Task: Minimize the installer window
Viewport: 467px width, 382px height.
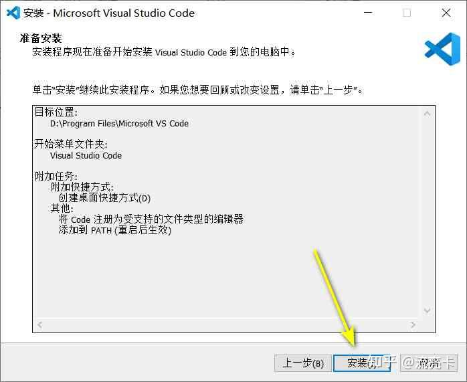Action: tap(368, 13)
